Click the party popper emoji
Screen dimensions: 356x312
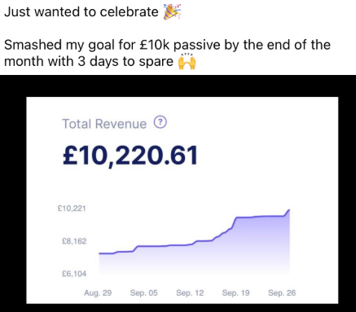(172, 12)
